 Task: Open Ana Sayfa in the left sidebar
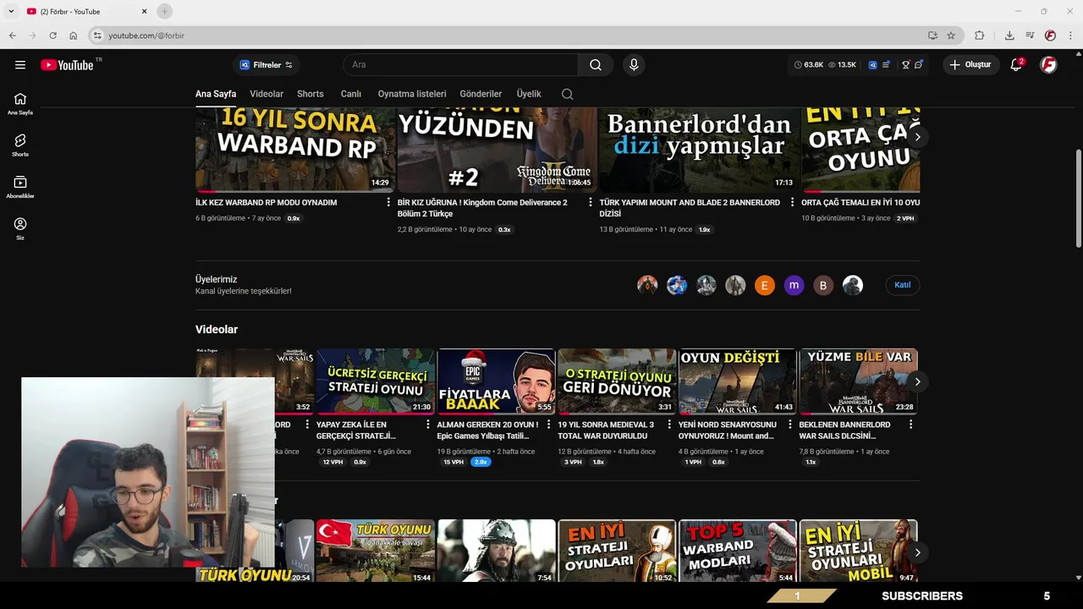[x=20, y=104]
